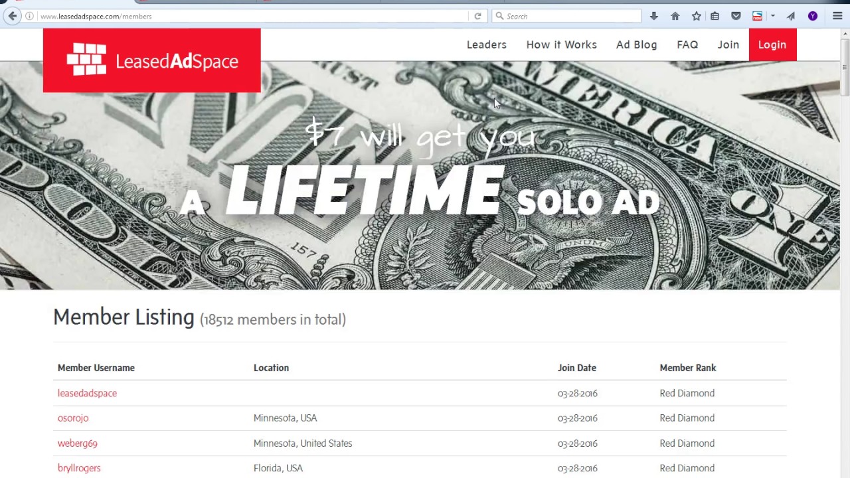
Task: Click the red Login button
Action: click(772, 44)
